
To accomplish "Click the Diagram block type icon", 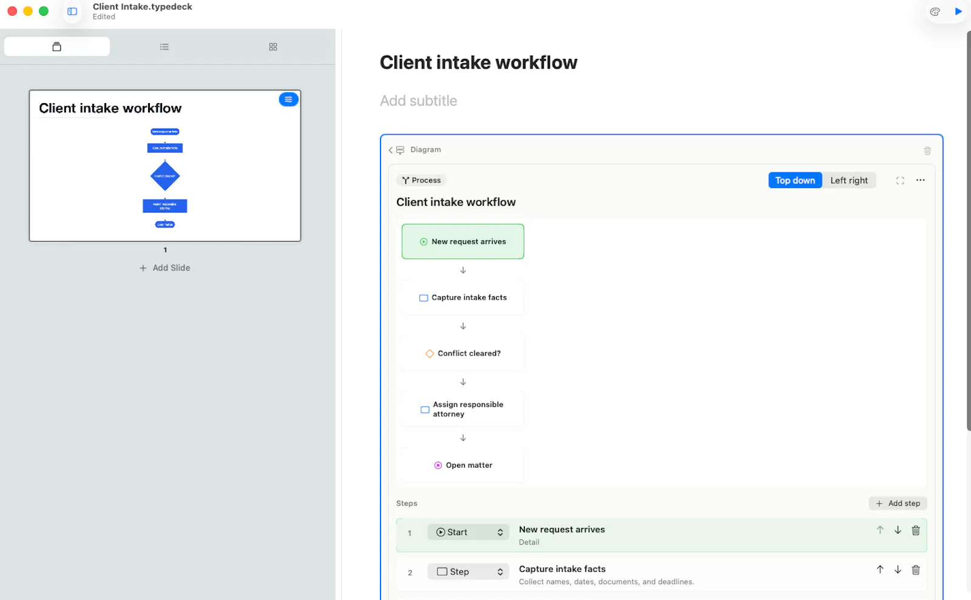I will 401,150.
